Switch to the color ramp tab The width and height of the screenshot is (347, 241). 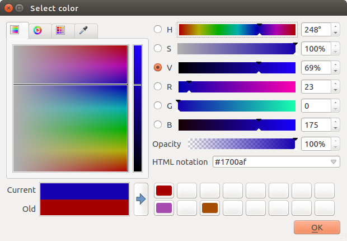(x=15, y=31)
